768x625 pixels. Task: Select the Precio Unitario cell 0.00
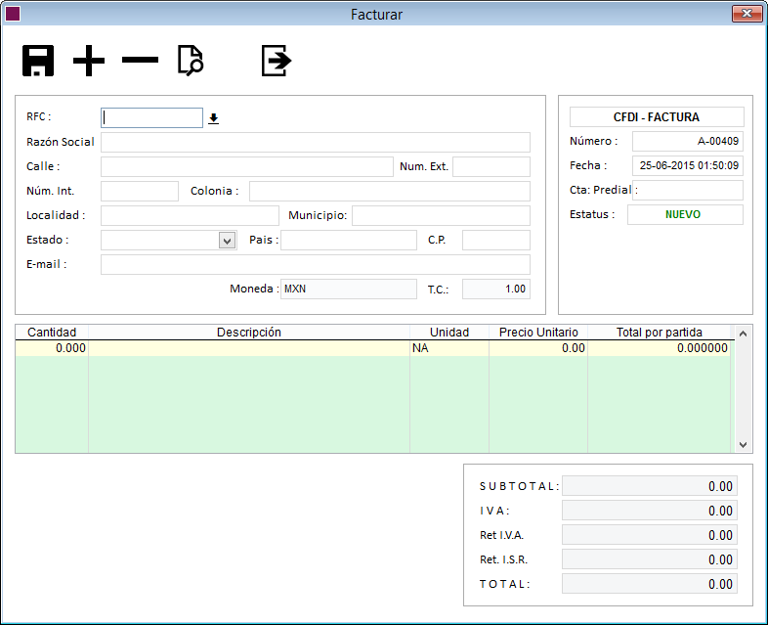point(538,348)
